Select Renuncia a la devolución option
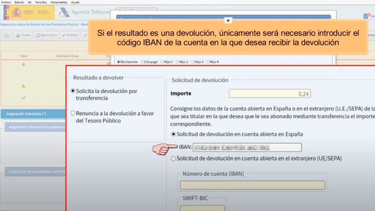This screenshot has height=211, width=375. pos(73,113)
